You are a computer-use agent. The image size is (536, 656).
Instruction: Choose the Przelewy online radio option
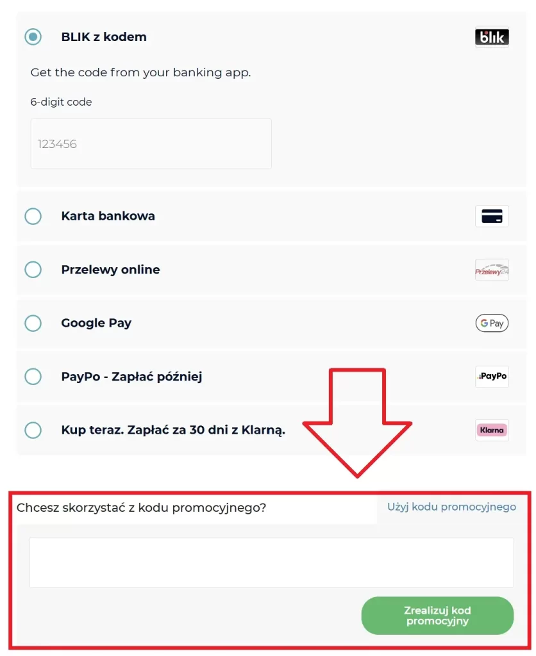[33, 270]
